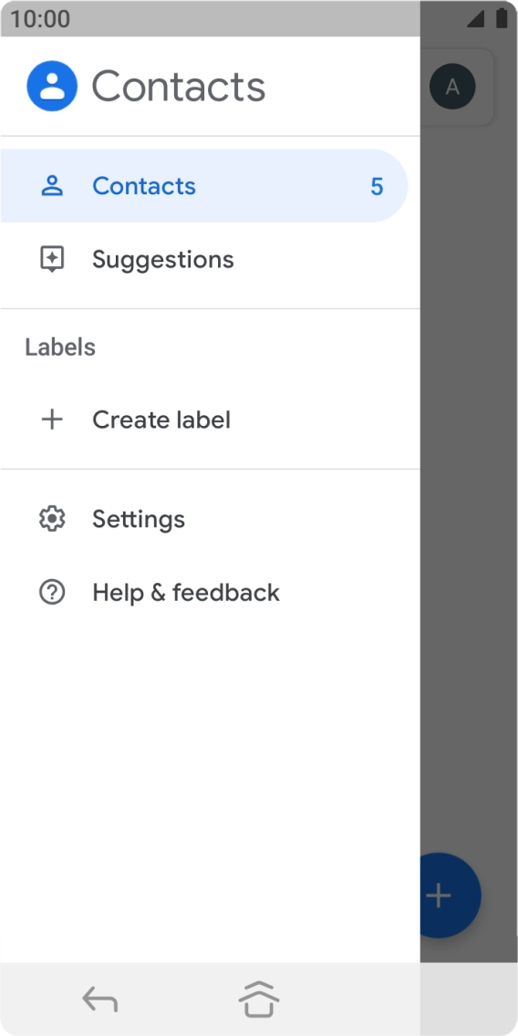Select the Contacts drawer menu item
The width and height of the screenshot is (518, 1036).
pyautogui.click(x=204, y=186)
